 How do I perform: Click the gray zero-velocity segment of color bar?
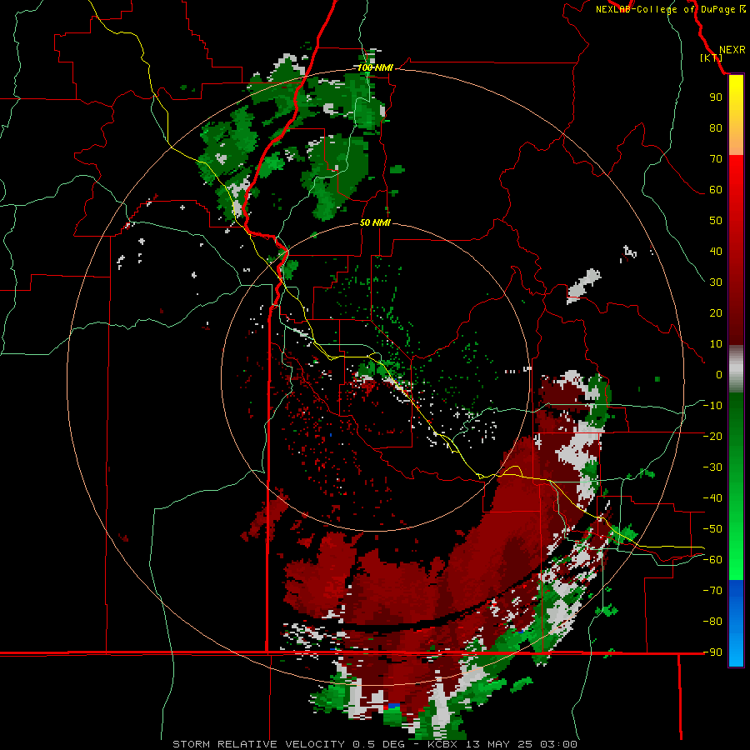tap(736, 369)
